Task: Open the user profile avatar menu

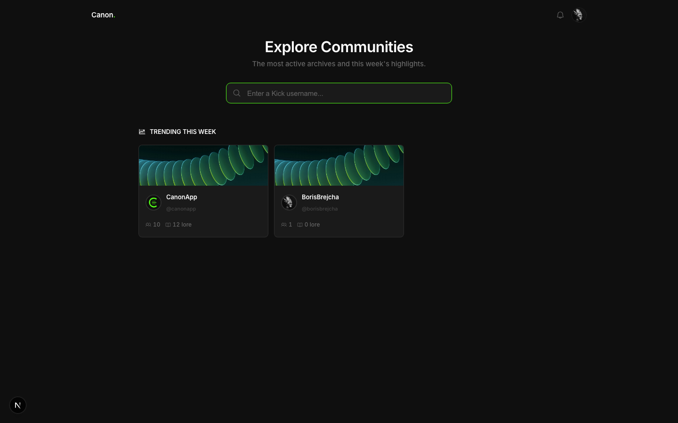Action: (x=579, y=15)
